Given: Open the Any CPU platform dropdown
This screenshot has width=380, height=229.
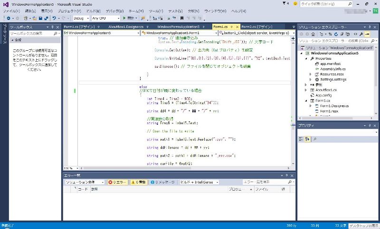Looking at the screenshot, I should [106, 18].
